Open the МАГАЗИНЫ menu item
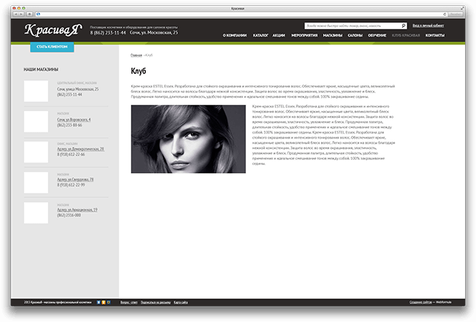The height and width of the screenshot is (322, 476). (x=332, y=36)
